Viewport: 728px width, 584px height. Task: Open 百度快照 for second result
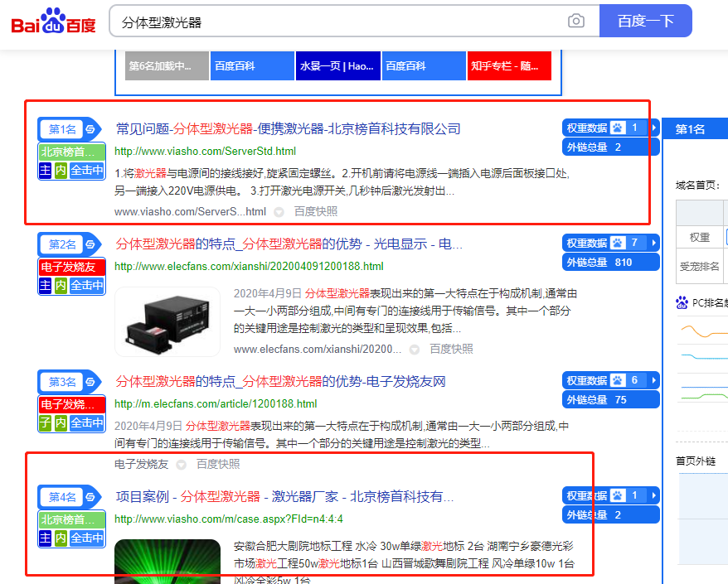pyautogui.click(x=451, y=349)
